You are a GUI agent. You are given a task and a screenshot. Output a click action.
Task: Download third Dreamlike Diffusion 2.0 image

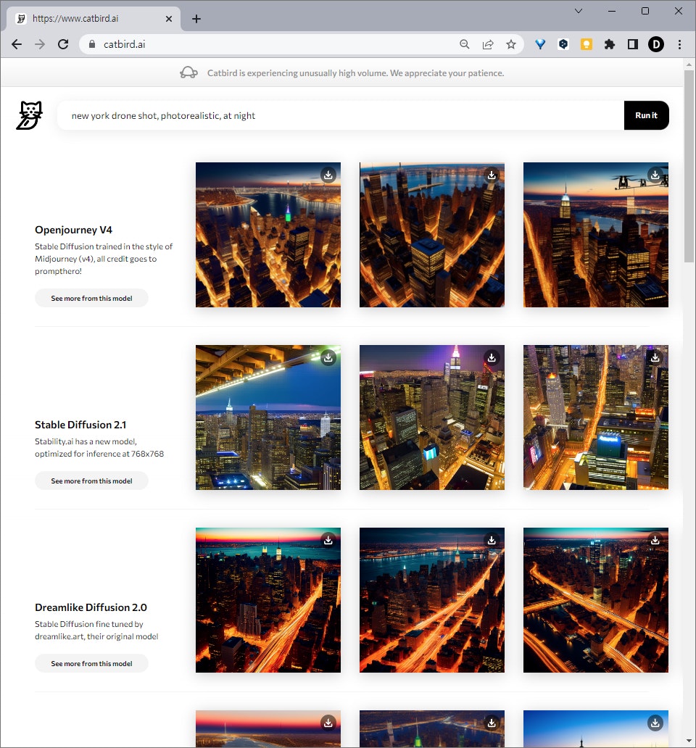(655, 541)
